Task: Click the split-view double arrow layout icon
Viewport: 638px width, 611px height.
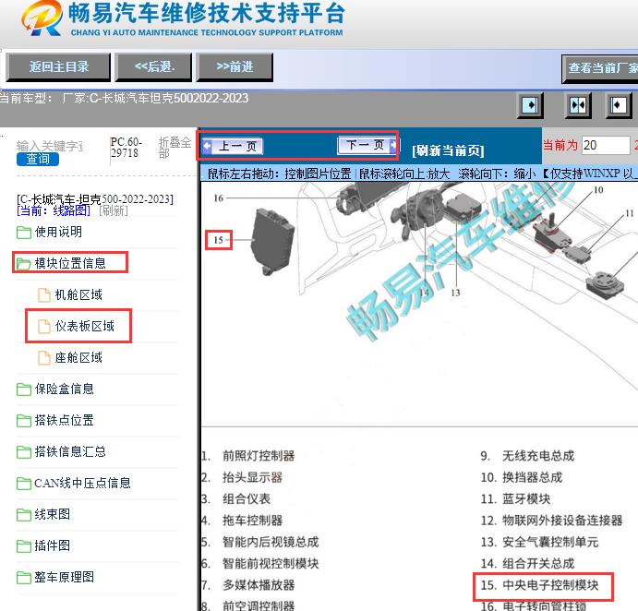Action: pos(578,105)
